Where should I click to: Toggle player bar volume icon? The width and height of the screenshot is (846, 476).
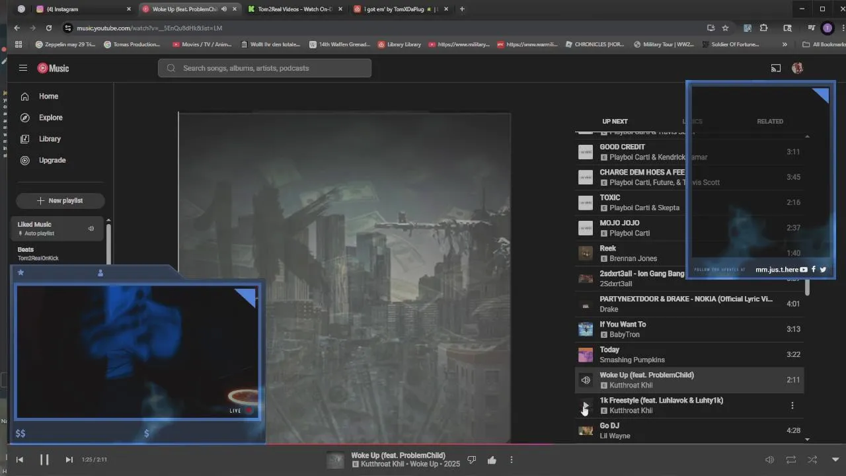(769, 459)
